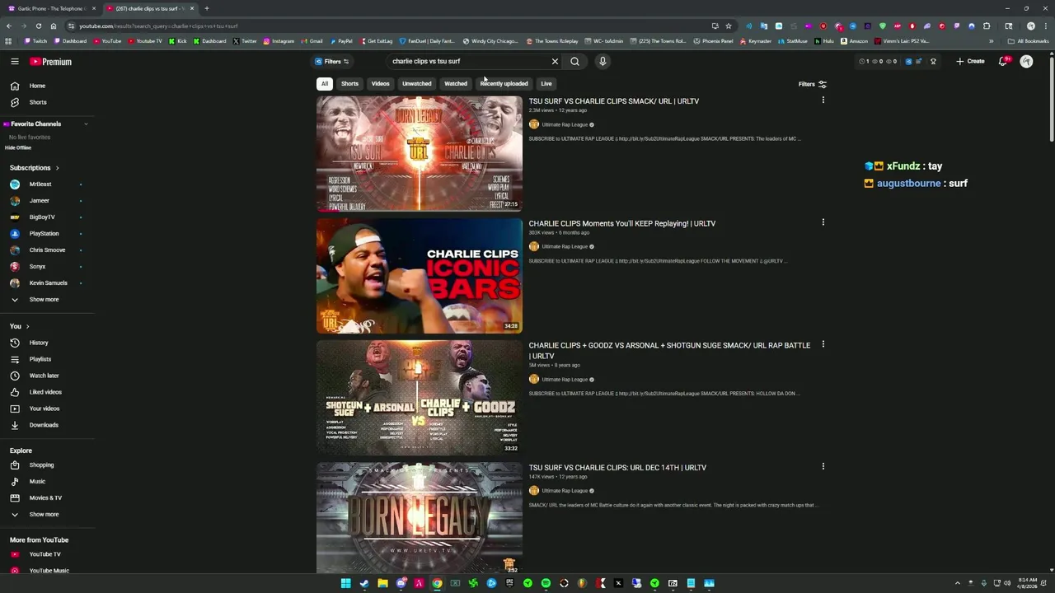Open the BigBoyTV subscription
The width and height of the screenshot is (1055, 593).
click(46, 217)
